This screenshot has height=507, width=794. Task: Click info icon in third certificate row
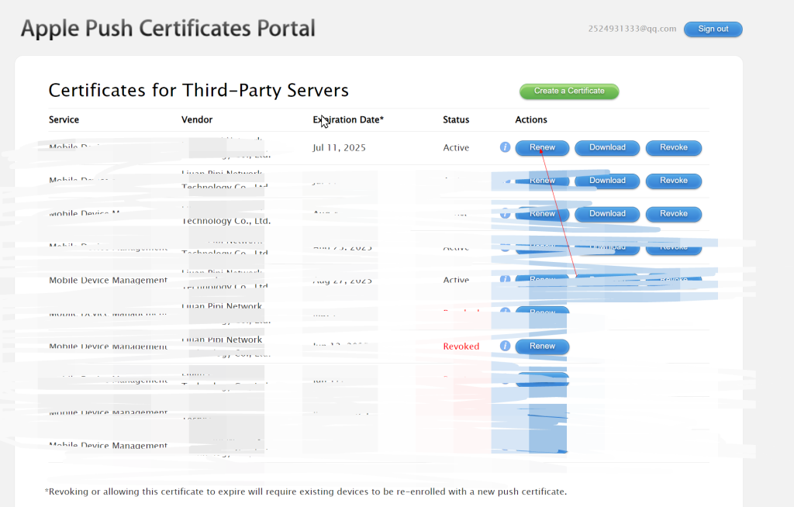(505, 214)
